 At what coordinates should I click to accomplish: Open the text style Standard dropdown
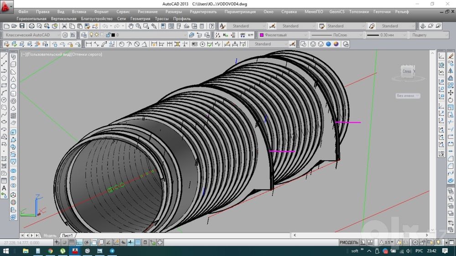point(247,26)
